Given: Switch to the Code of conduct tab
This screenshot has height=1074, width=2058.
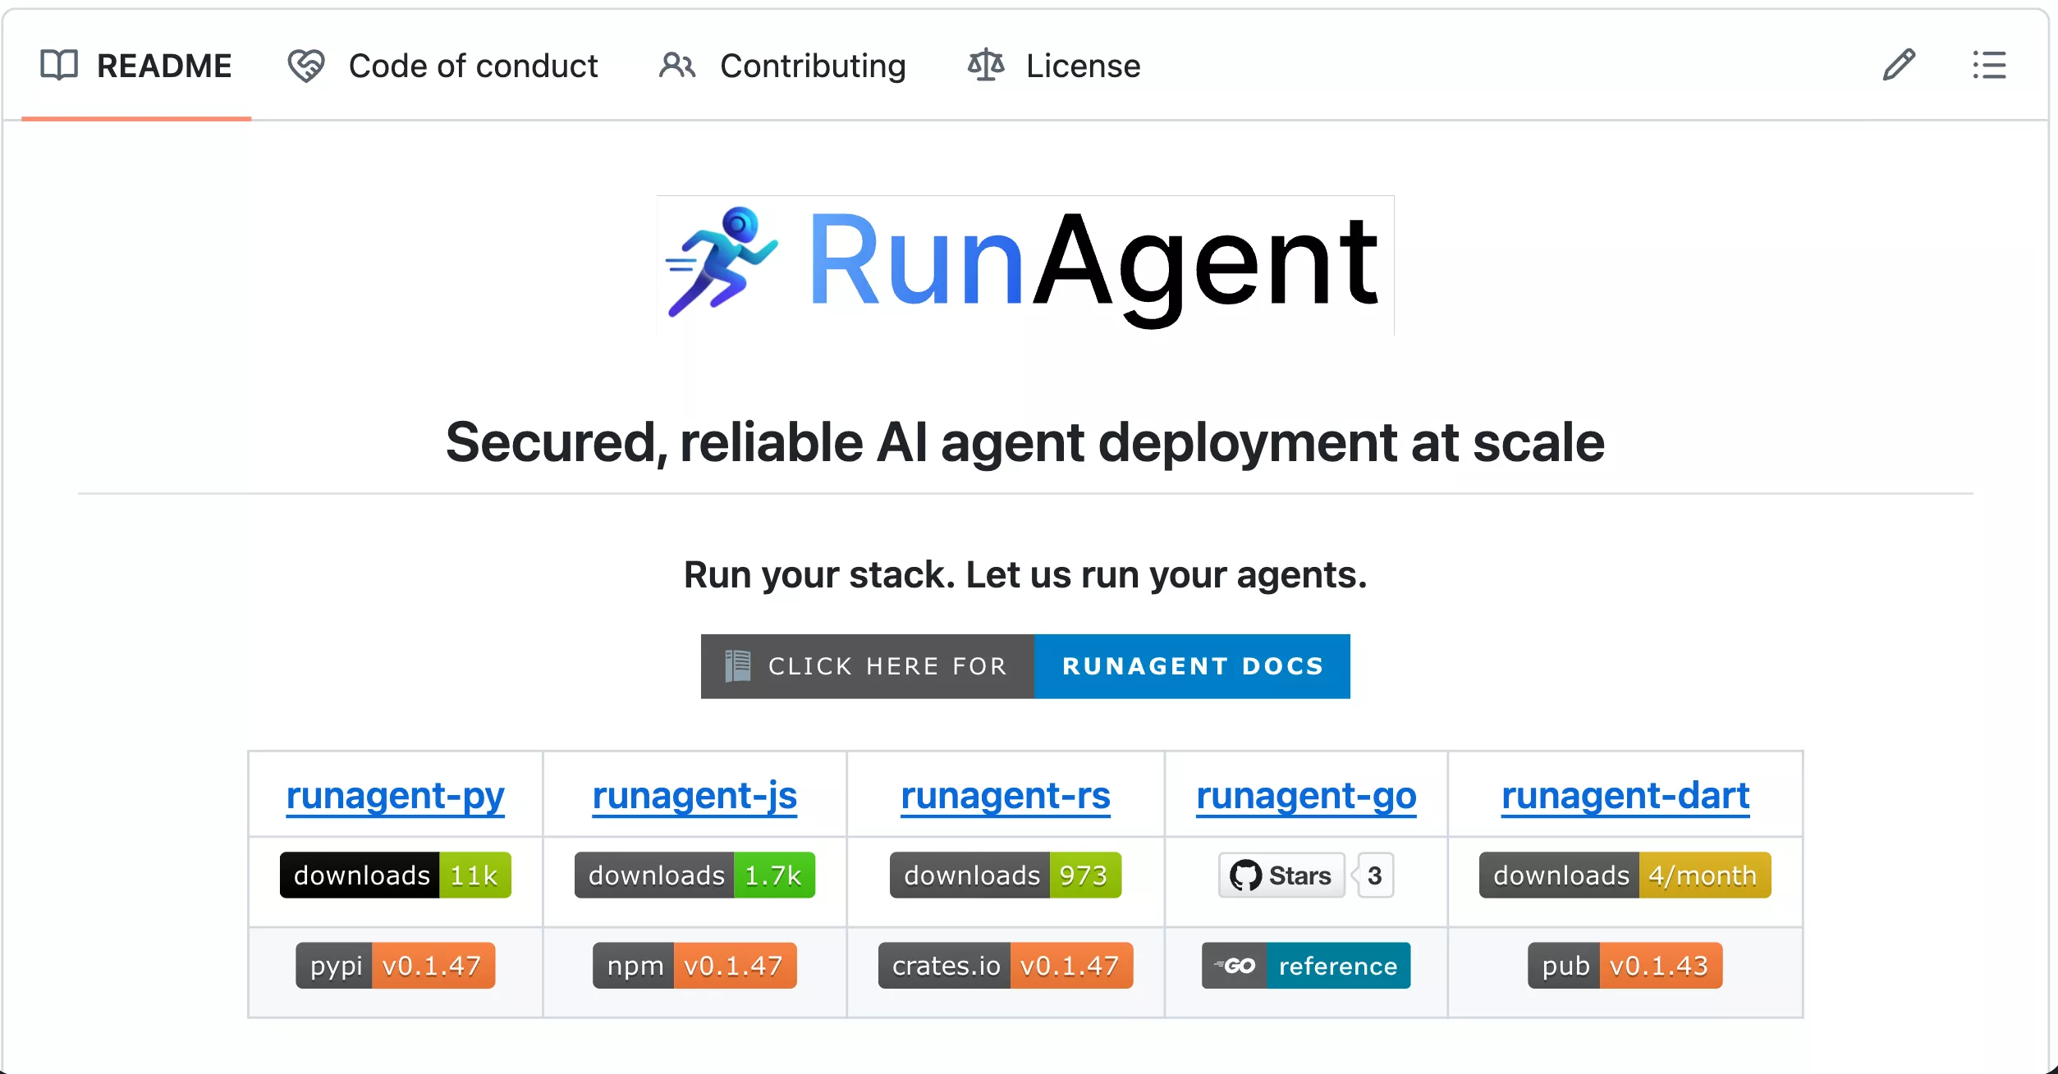Looking at the screenshot, I should (x=474, y=65).
